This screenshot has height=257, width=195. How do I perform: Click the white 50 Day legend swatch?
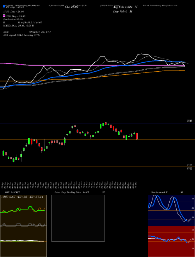click(x=4, y=11)
